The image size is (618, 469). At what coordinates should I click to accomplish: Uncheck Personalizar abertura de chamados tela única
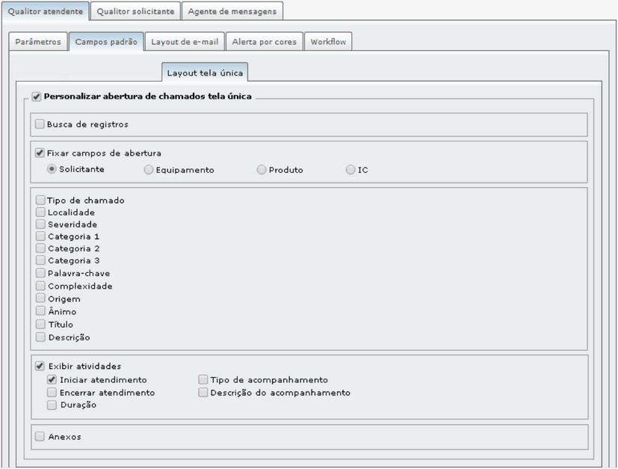click(37, 96)
